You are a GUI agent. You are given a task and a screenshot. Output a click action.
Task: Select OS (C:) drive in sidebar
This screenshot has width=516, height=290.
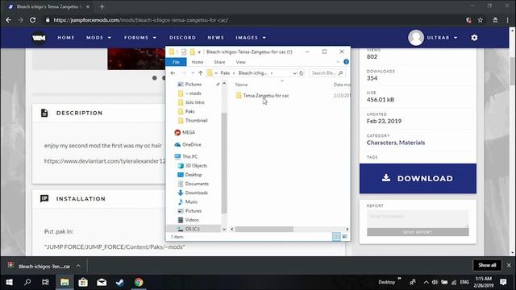[192, 229]
